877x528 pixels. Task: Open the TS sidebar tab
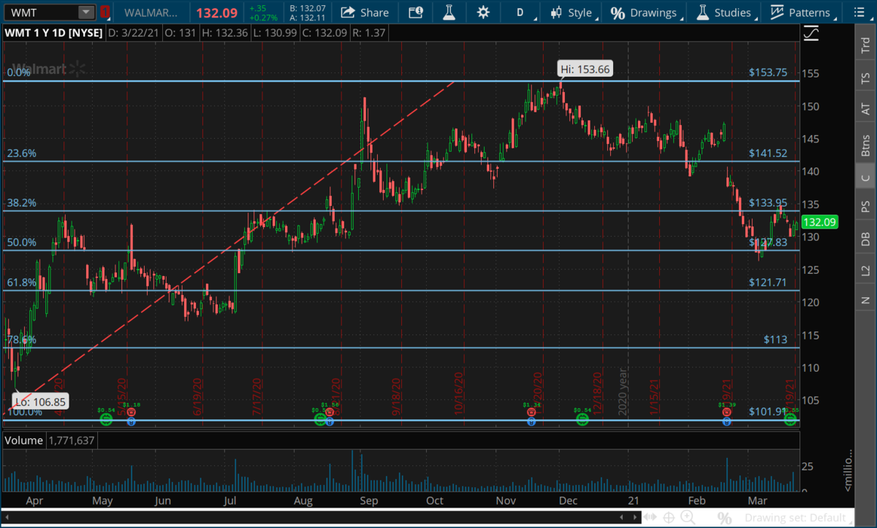[x=865, y=77]
